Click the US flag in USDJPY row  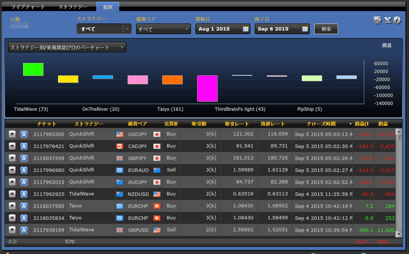120,134
